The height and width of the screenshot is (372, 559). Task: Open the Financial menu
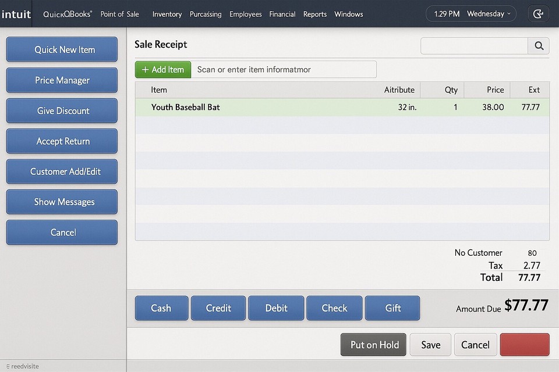click(x=282, y=14)
